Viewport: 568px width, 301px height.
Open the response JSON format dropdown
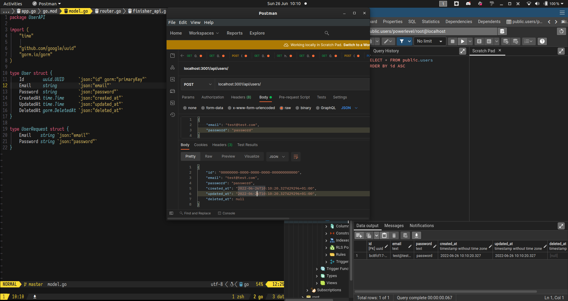pos(277,157)
